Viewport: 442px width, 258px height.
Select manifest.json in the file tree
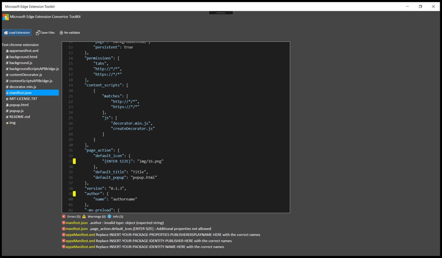21,92
